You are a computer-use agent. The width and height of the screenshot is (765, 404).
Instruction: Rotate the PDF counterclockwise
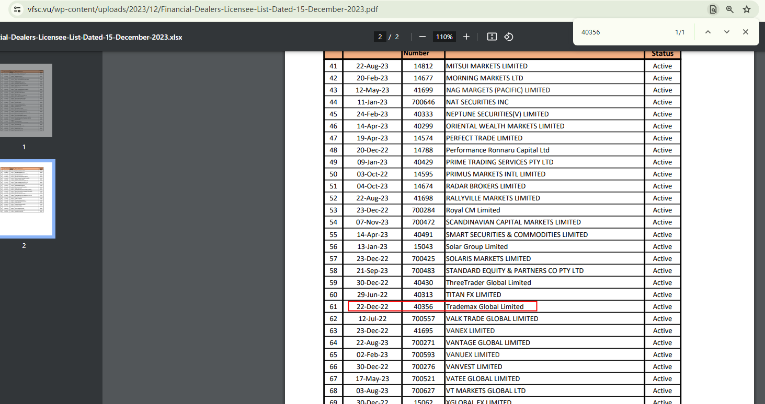click(x=509, y=37)
